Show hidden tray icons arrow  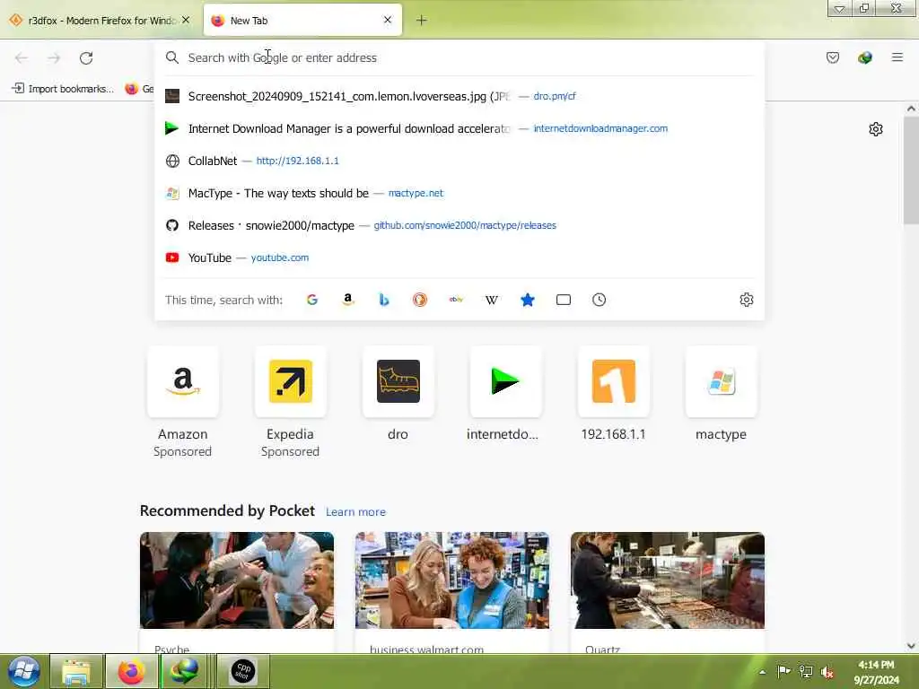tap(762, 672)
